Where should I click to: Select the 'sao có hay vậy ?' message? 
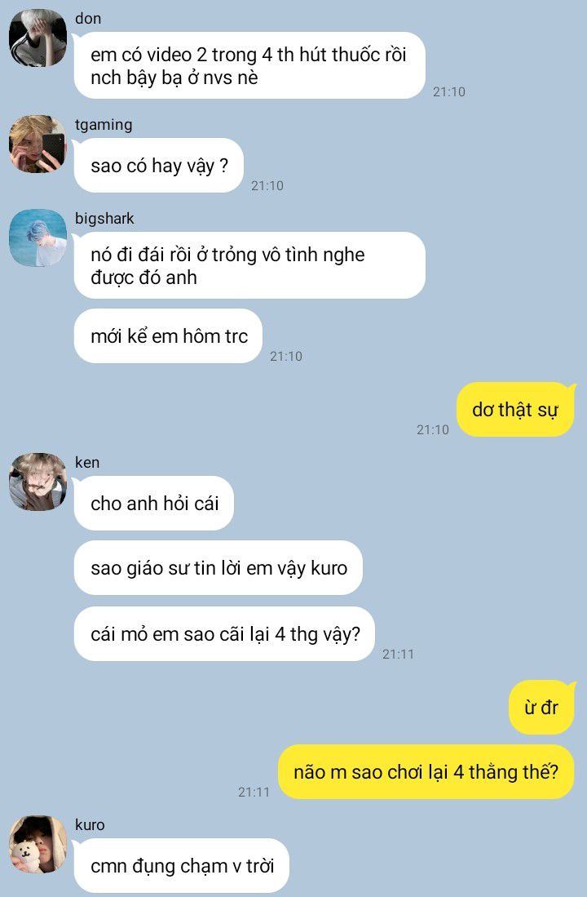pyautogui.click(x=158, y=166)
